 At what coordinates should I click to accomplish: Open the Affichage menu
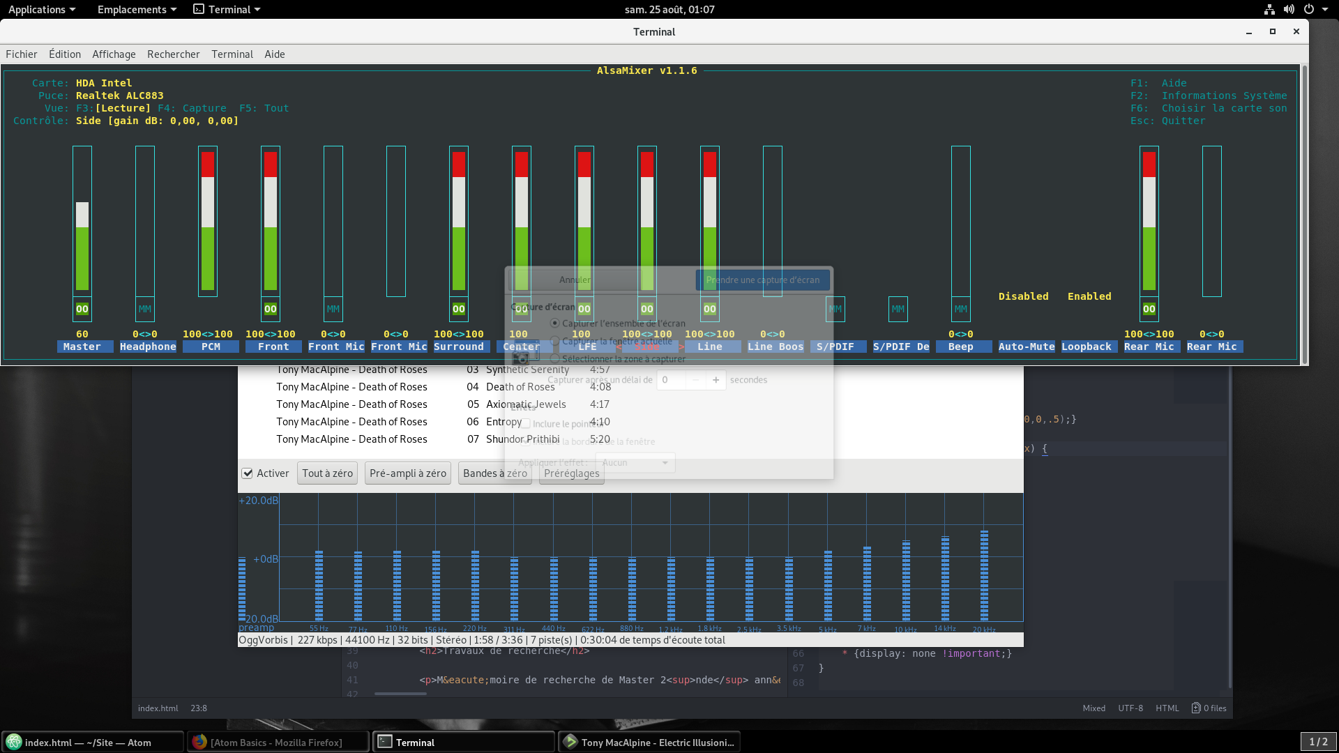[114, 54]
